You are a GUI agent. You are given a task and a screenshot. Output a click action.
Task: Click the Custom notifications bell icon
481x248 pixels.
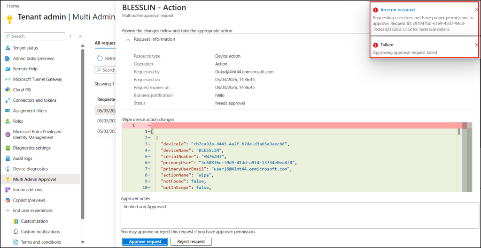[x=16, y=232]
